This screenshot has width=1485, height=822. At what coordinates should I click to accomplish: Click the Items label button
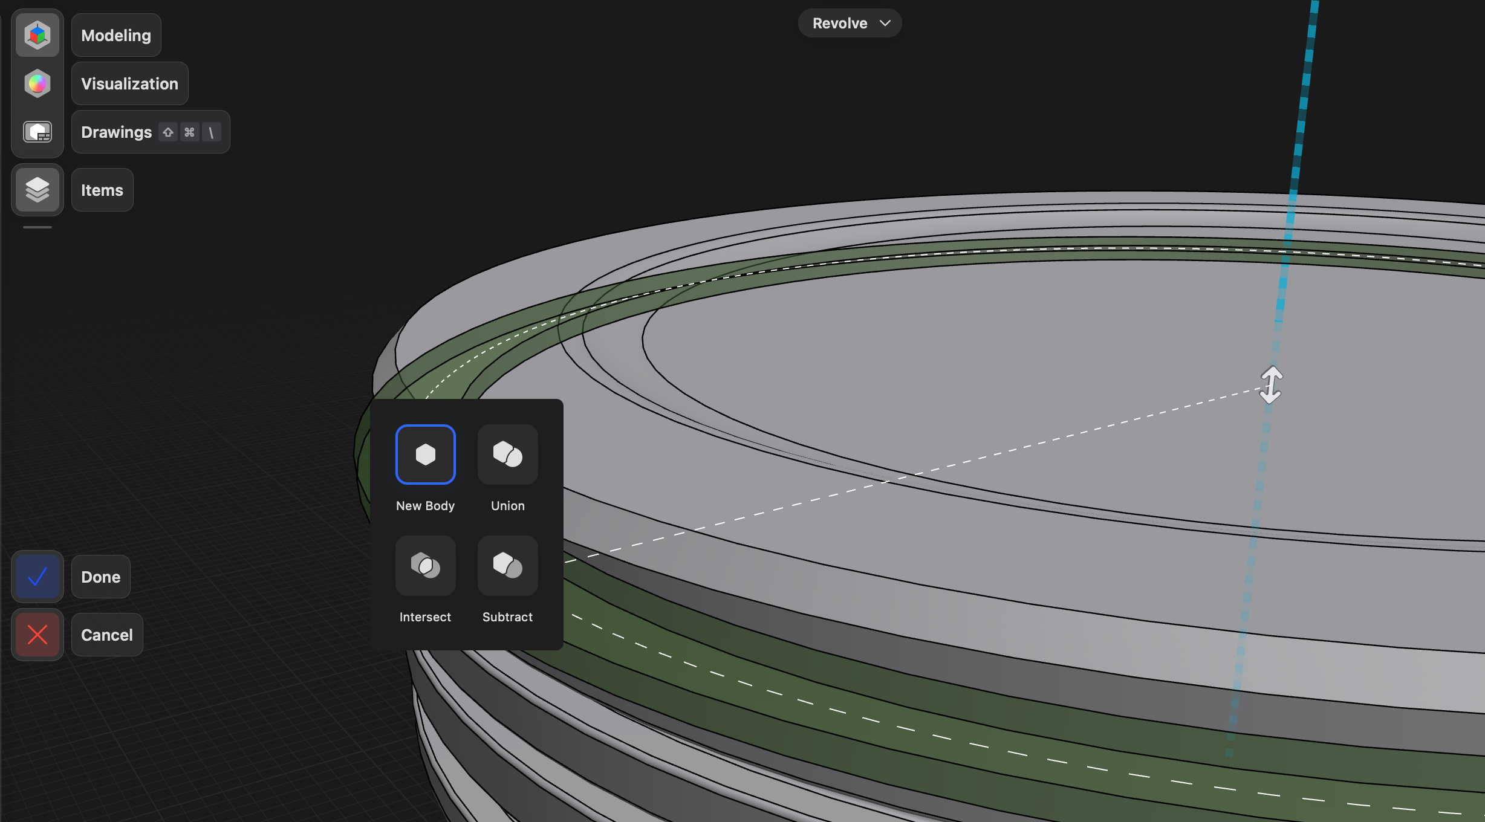pyautogui.click(x=102, y=190)
